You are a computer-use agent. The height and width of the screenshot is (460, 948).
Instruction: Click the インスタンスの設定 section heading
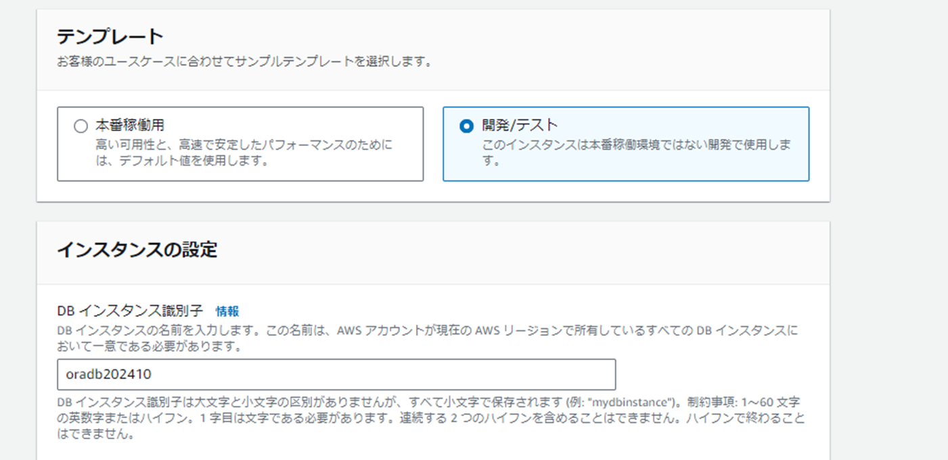(x=137, y=250)
